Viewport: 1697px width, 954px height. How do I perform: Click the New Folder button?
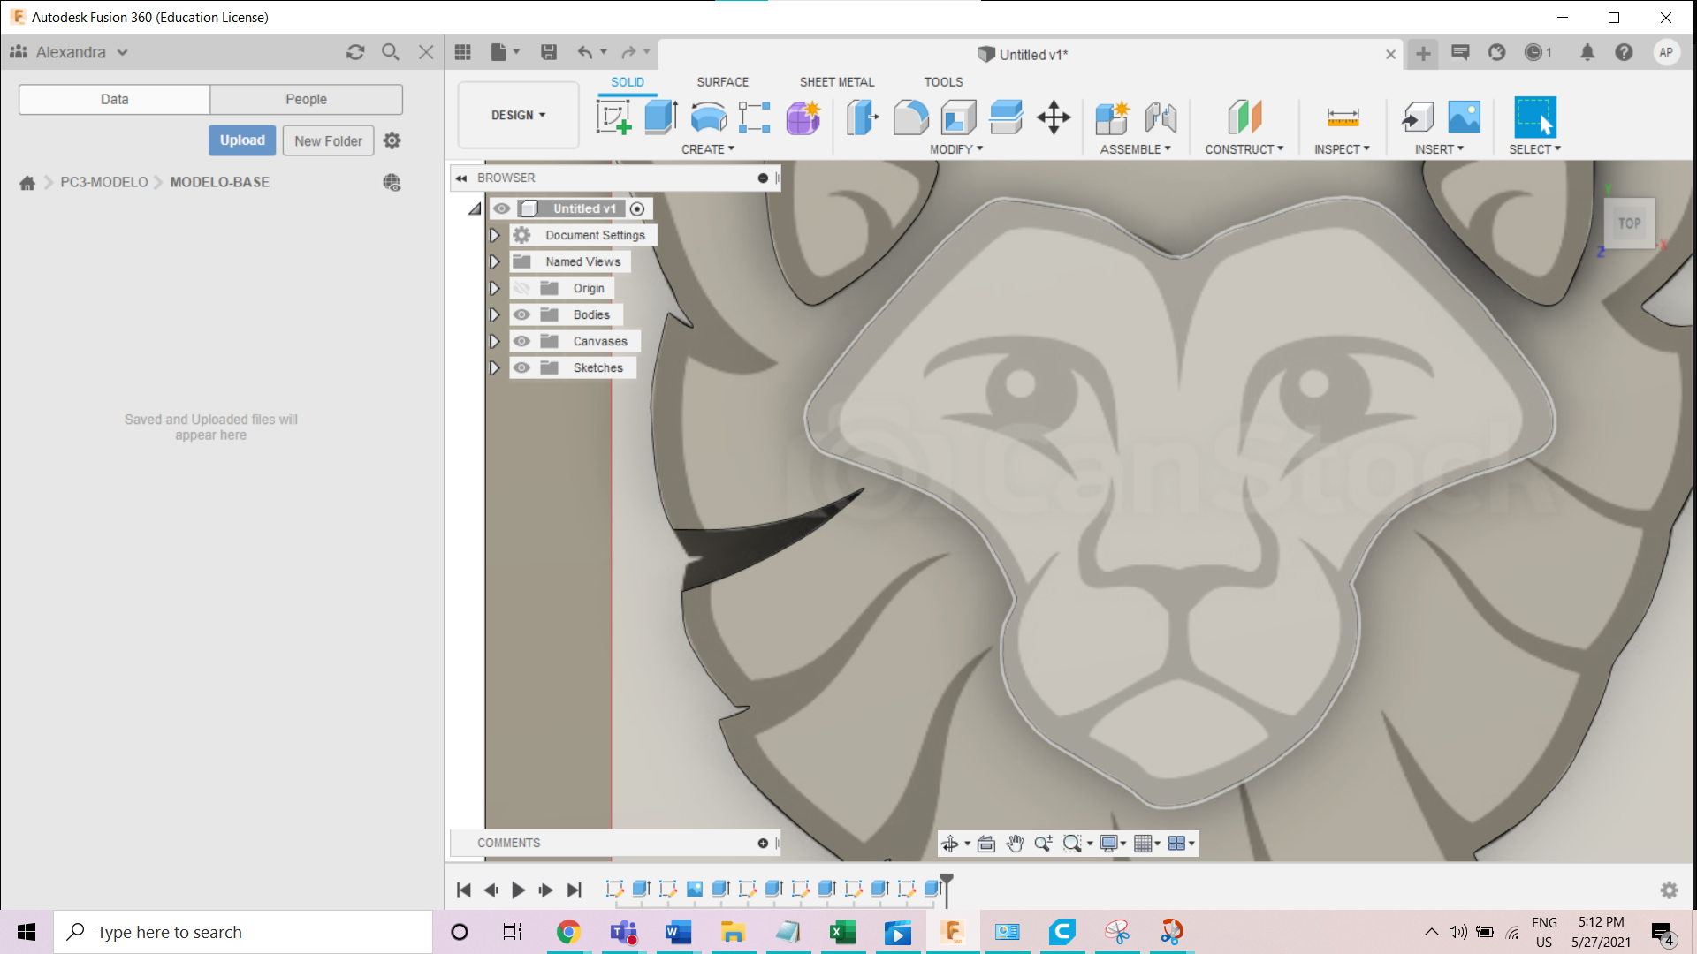tap(328, 140)
